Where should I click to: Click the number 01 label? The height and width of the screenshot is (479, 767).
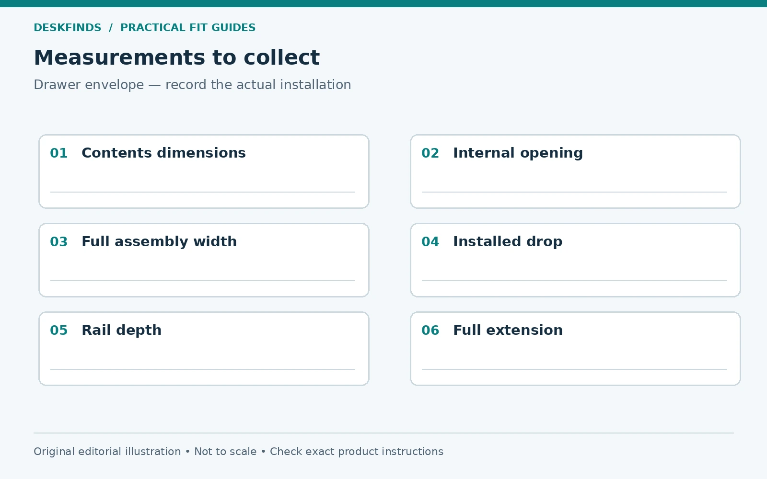(59, 153)
